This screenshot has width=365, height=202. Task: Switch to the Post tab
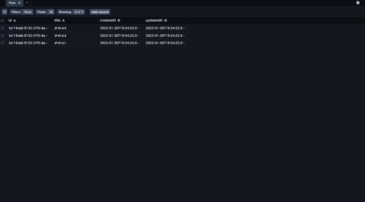point(12,3)
